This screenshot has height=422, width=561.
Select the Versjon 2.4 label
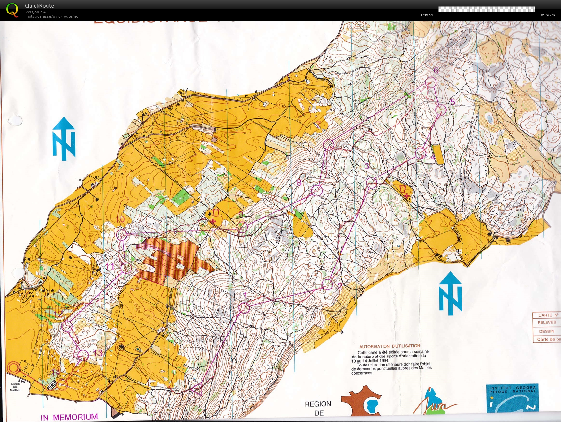tap(35, 12)
